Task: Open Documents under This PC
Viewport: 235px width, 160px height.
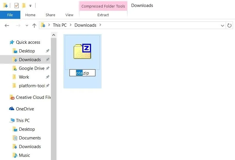Action: point(30,138)
